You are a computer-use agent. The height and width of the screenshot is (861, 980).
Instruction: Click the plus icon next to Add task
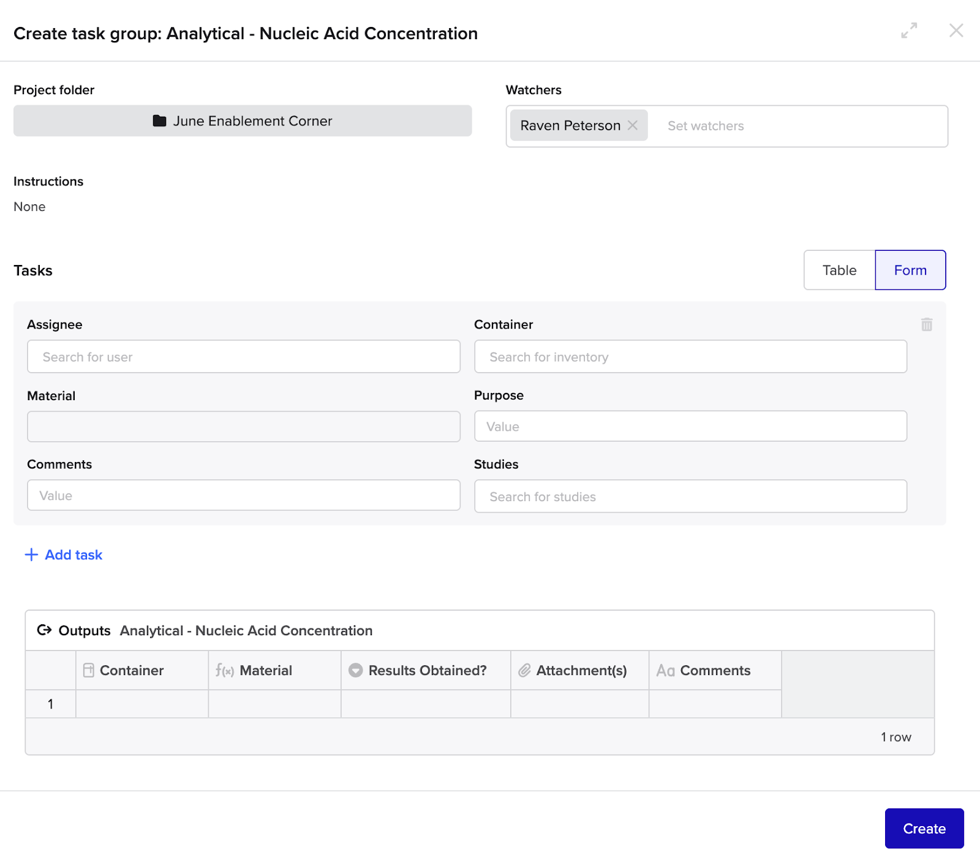[31, 554]
